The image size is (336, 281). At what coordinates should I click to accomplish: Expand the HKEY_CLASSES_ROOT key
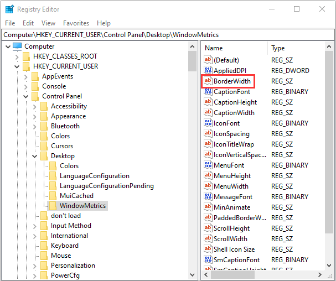(x=17, y=57)
